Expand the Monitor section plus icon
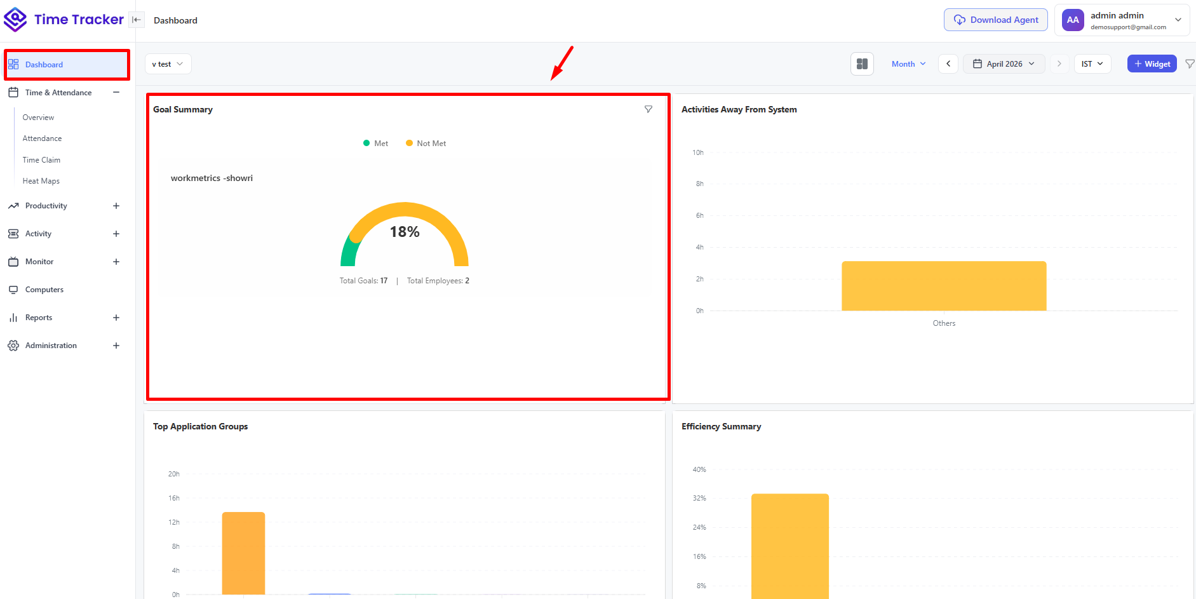Image resolution: width=1196 pixels, height=599 pixels. click(116, 262)
